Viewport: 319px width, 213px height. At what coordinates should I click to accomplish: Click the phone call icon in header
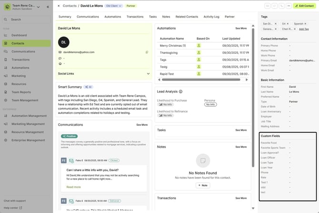click(282, 6)
